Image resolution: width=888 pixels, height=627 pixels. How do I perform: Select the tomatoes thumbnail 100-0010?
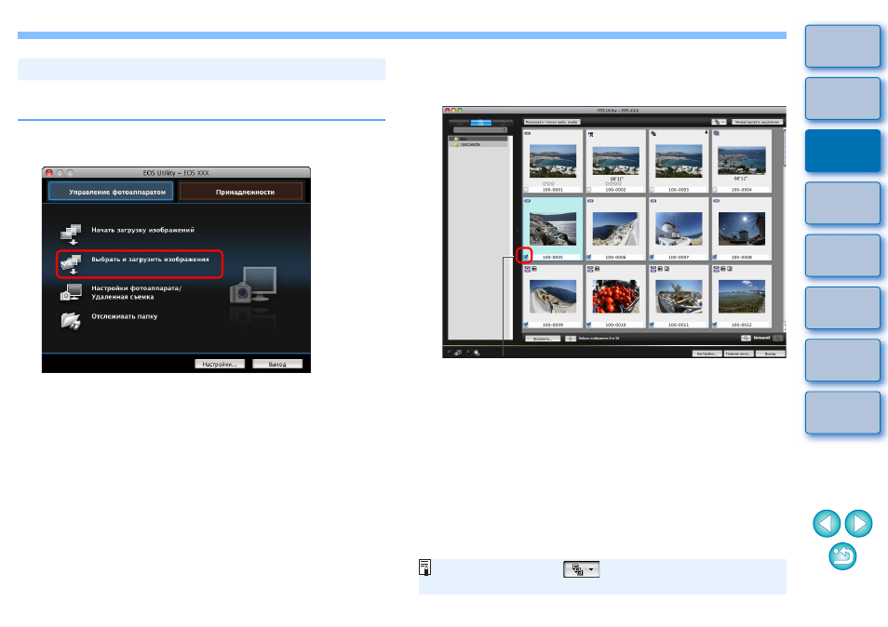pos(615,297)
